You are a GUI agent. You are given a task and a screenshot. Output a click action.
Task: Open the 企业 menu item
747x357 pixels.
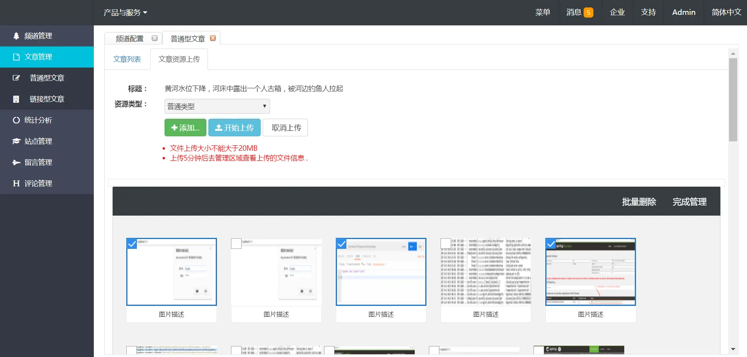(617, 12)
